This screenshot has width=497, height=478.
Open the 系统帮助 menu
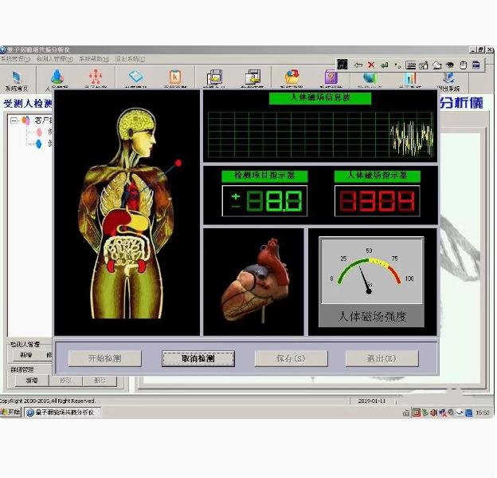[94, 59]
